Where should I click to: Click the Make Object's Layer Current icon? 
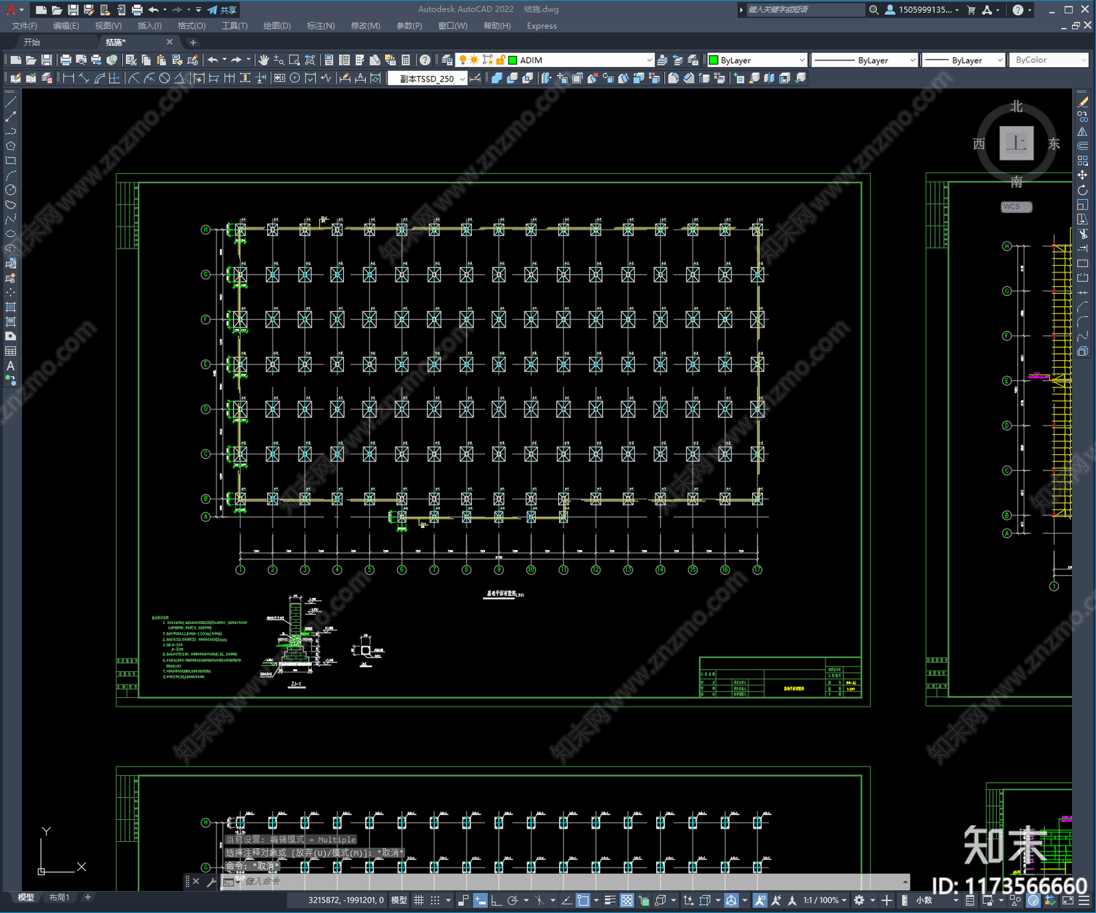point(662,60)
